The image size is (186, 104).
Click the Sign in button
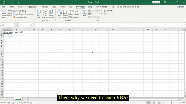pyautogui.click(x=156, y=2)
